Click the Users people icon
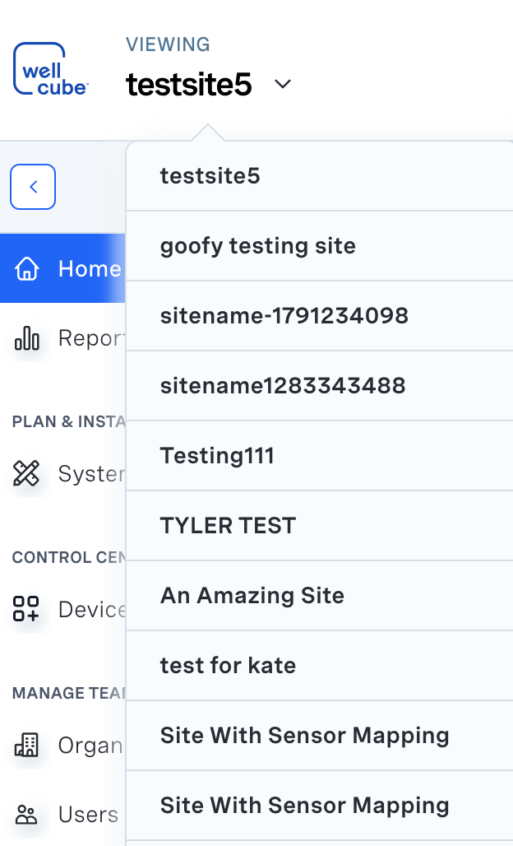 click(x=26, y=814)
